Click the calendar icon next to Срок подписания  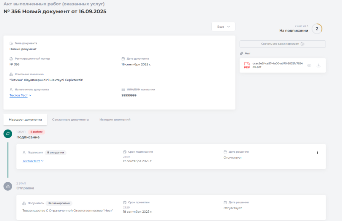125,152
